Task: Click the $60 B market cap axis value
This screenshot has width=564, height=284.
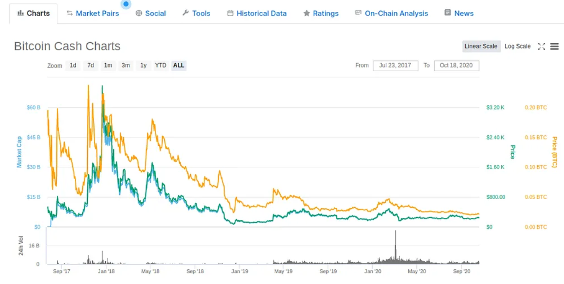Action: tap(33, 108)
